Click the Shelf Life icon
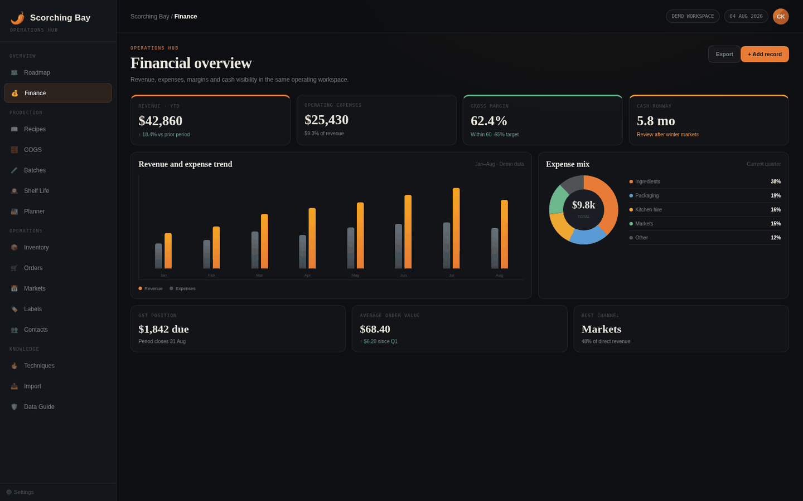Viewport: 803px width, 501px height. (14, 191)
